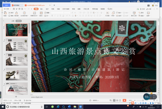Click the Picture insert icon

point(117,13)
